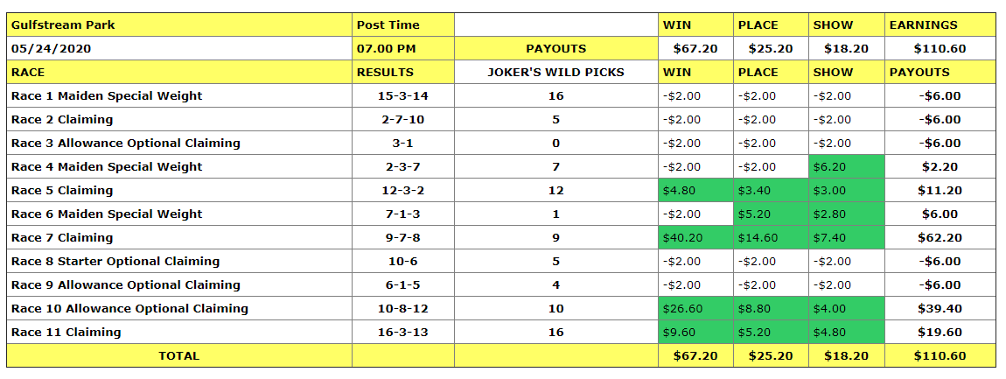Select Race 10 pick number 10
Image resolution: width=1006 pixels, height=379 pixels.
555,309
